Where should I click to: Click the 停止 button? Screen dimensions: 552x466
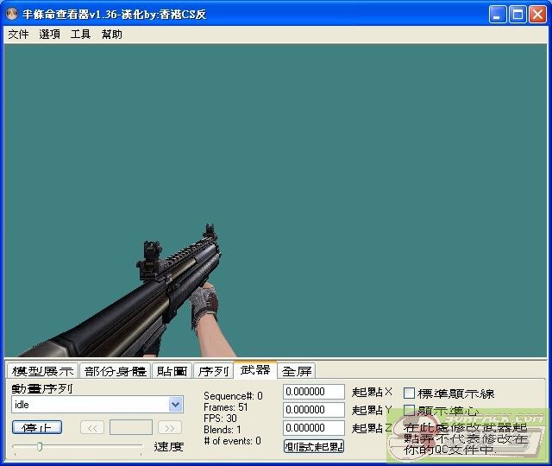(x=37, y=428)
